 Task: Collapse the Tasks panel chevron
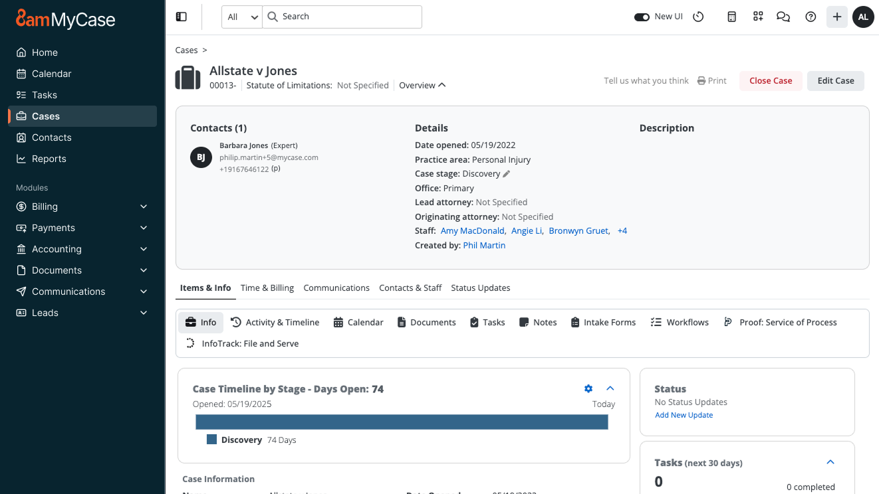[x=830, y=462]
